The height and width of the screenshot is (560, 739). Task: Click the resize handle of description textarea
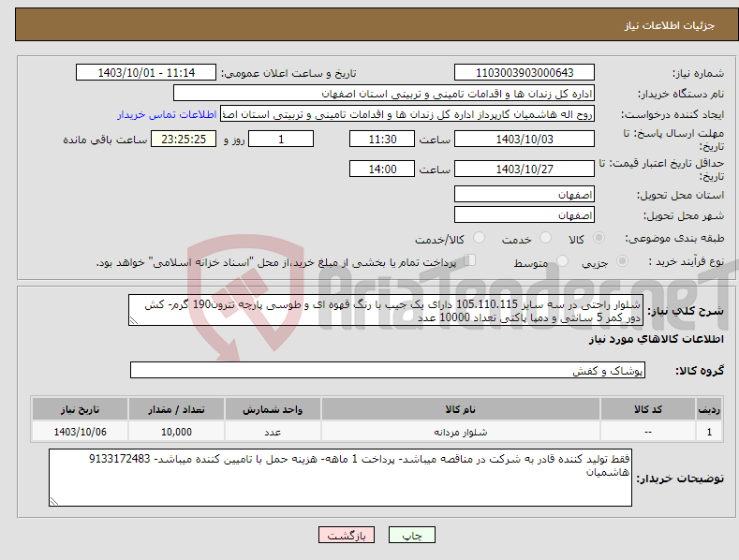[134, 320]
